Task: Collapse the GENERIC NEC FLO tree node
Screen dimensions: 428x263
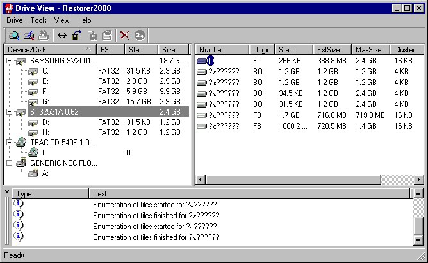Action: [x=10, y=163]
